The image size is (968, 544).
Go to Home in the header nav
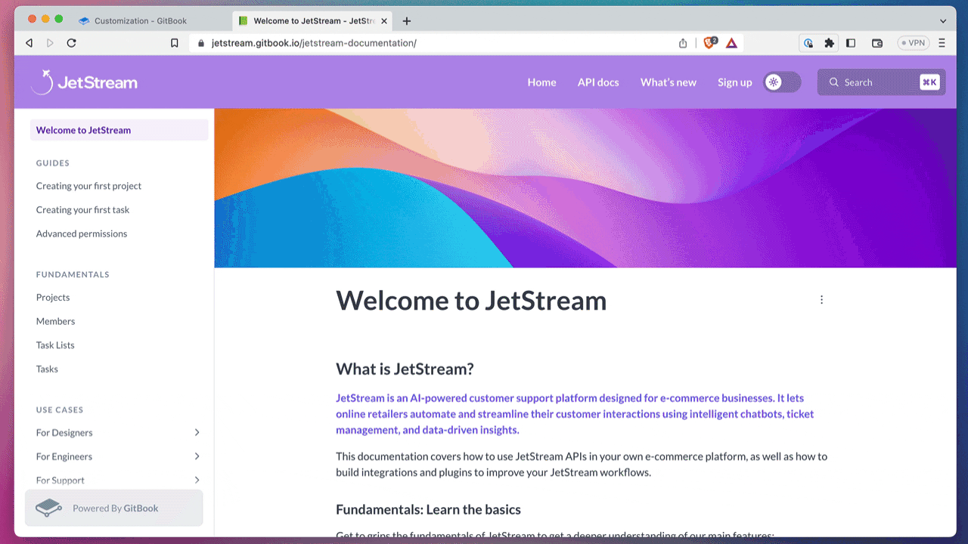click(541, 82)
